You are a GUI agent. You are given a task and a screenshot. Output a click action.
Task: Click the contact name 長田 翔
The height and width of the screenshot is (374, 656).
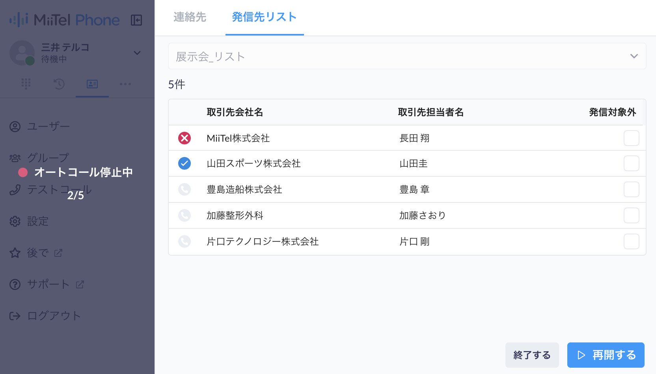tap(414, 138)
